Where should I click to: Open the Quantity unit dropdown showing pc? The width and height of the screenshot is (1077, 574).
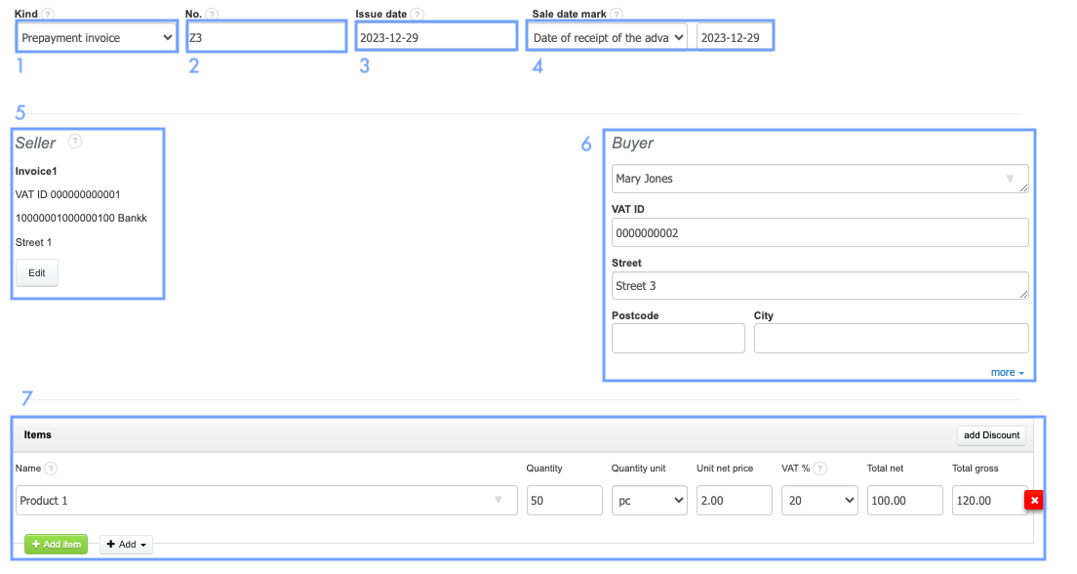click(650, 501)
